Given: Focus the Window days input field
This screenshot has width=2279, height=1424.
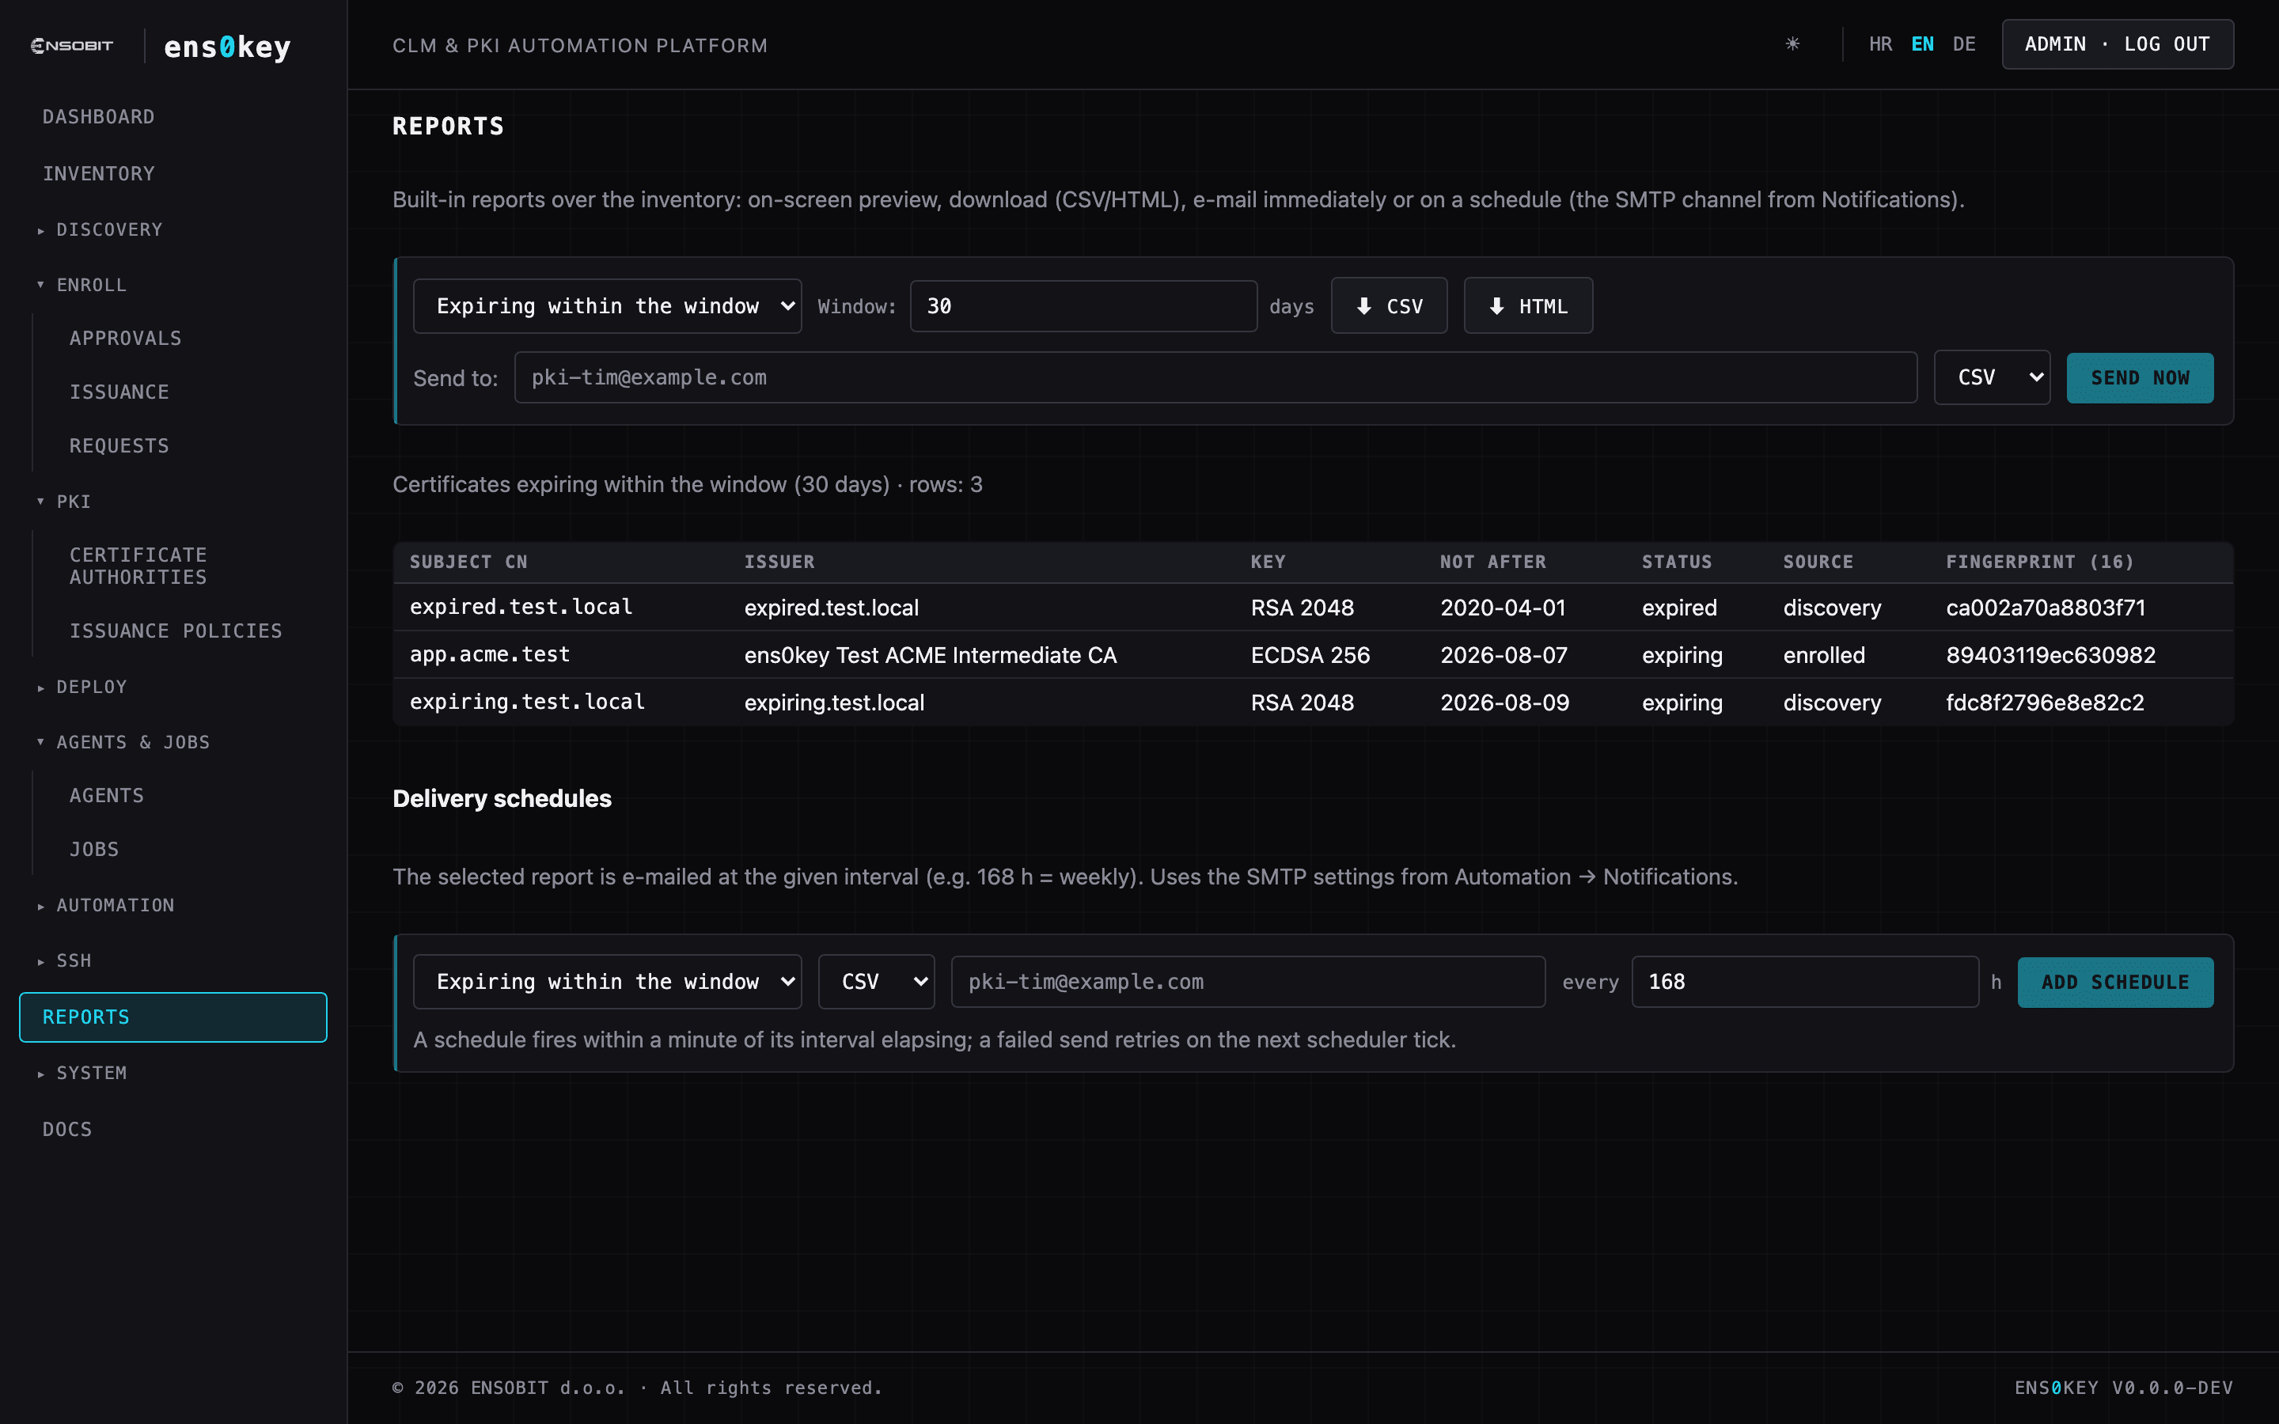Looking at the screenshot, I should click(x=1083, y=306).
